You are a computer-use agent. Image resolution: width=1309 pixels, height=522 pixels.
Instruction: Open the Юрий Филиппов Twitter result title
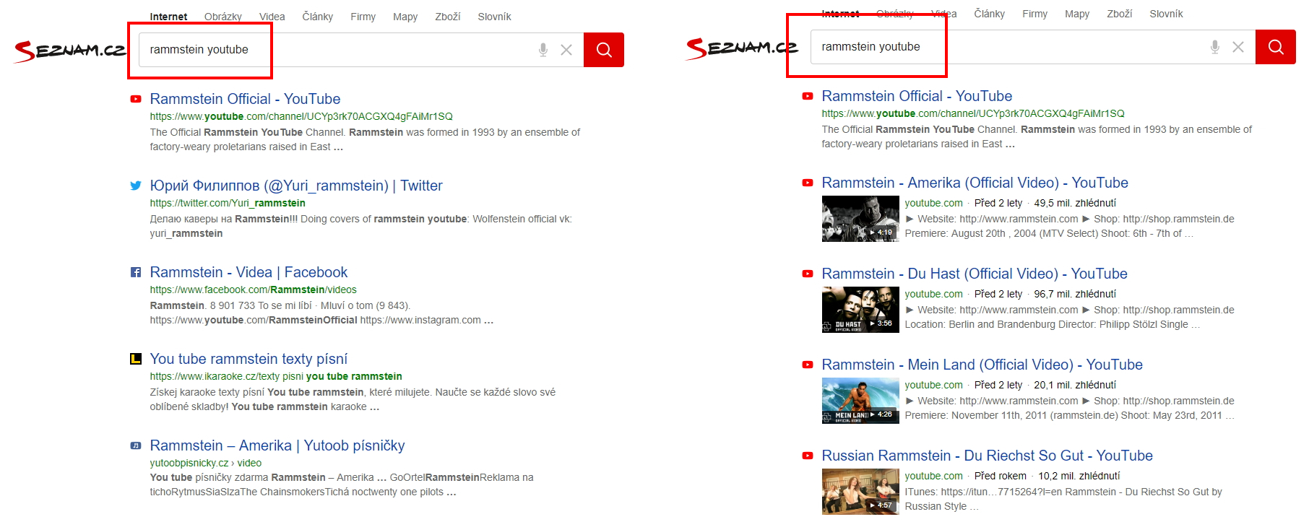[x=296, y=186]
